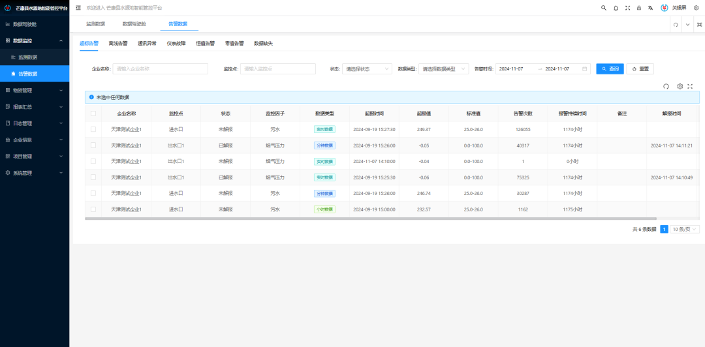Screen dimensions: 705x347
Task: Open the notification bell
Action: pyautogui.click(x=616, y=8)
